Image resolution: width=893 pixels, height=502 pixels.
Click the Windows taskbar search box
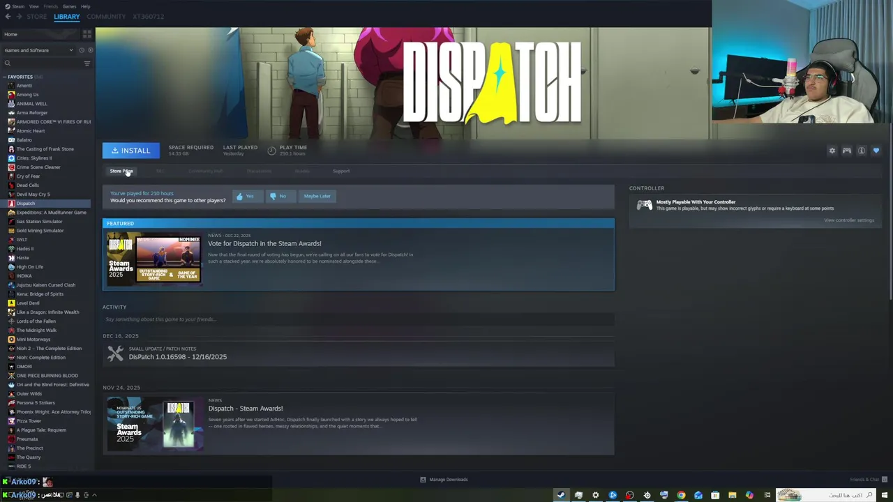pyautogui.click(x=827, y=495)
